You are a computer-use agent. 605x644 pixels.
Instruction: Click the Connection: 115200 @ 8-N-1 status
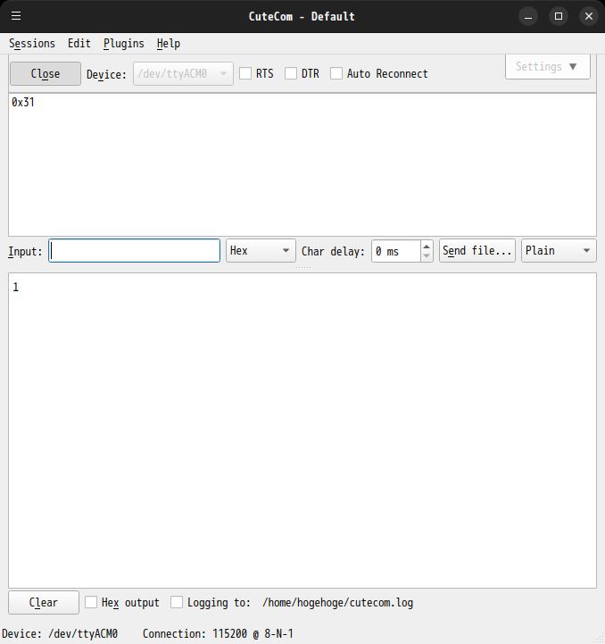click(218, 634)
